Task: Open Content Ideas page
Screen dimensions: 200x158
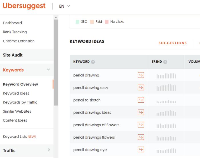Action: 15,120
